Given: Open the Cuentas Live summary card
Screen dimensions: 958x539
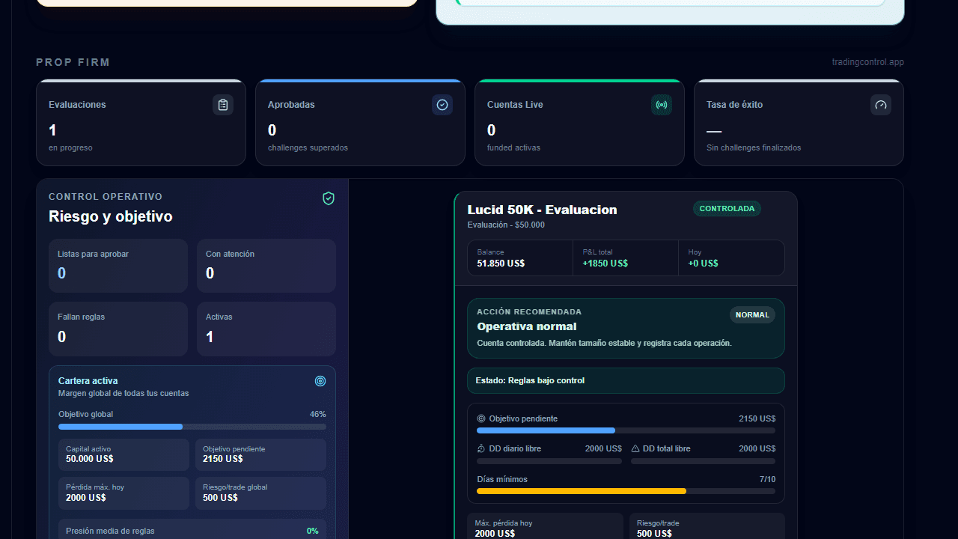Looking at the screenshot, I should tap(579, 123).
